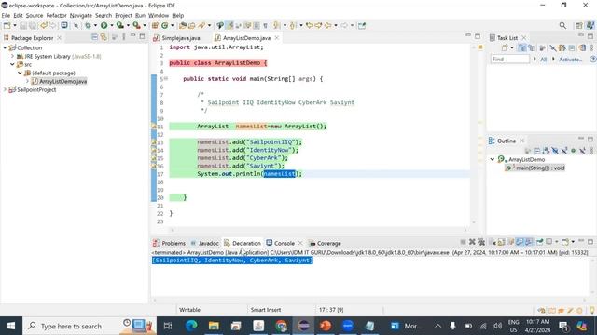Switch to Simplejava.java editor tab
Screen dimensions: 597x335
pyautogui.click(x=180, y=38)
